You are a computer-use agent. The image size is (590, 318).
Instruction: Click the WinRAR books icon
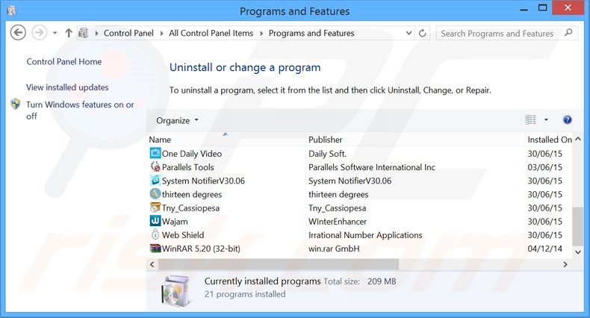tap(155, 248)
